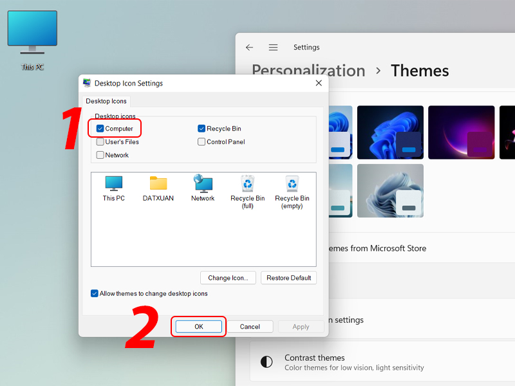Go back in the Settings window
The height and width of the screenshot is (386, 515).
click(x=249, y=47)
